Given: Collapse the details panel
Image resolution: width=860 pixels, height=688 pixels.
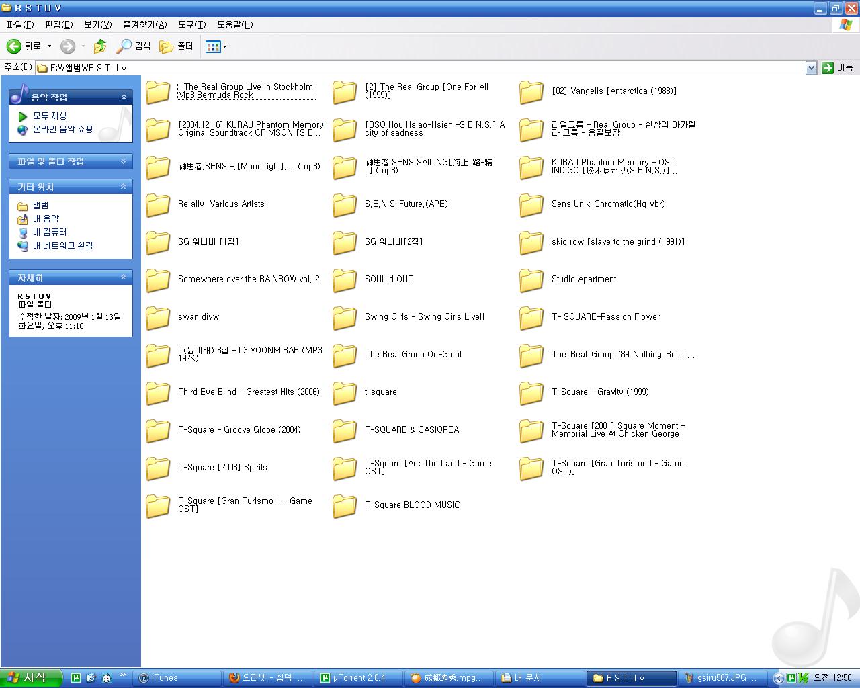Looking at the screenshot, I should point(124,277).
